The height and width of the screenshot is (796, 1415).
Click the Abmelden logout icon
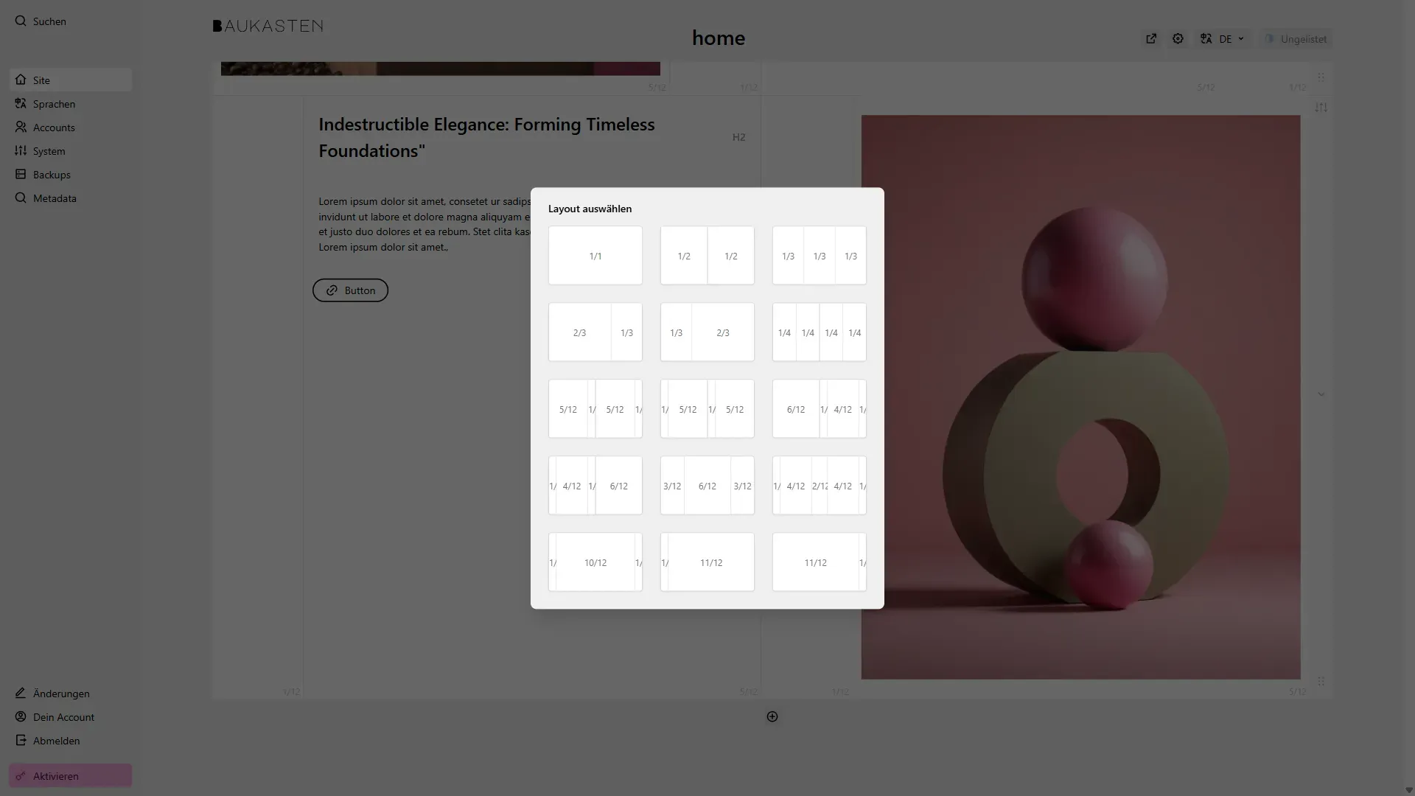[21, 741]
